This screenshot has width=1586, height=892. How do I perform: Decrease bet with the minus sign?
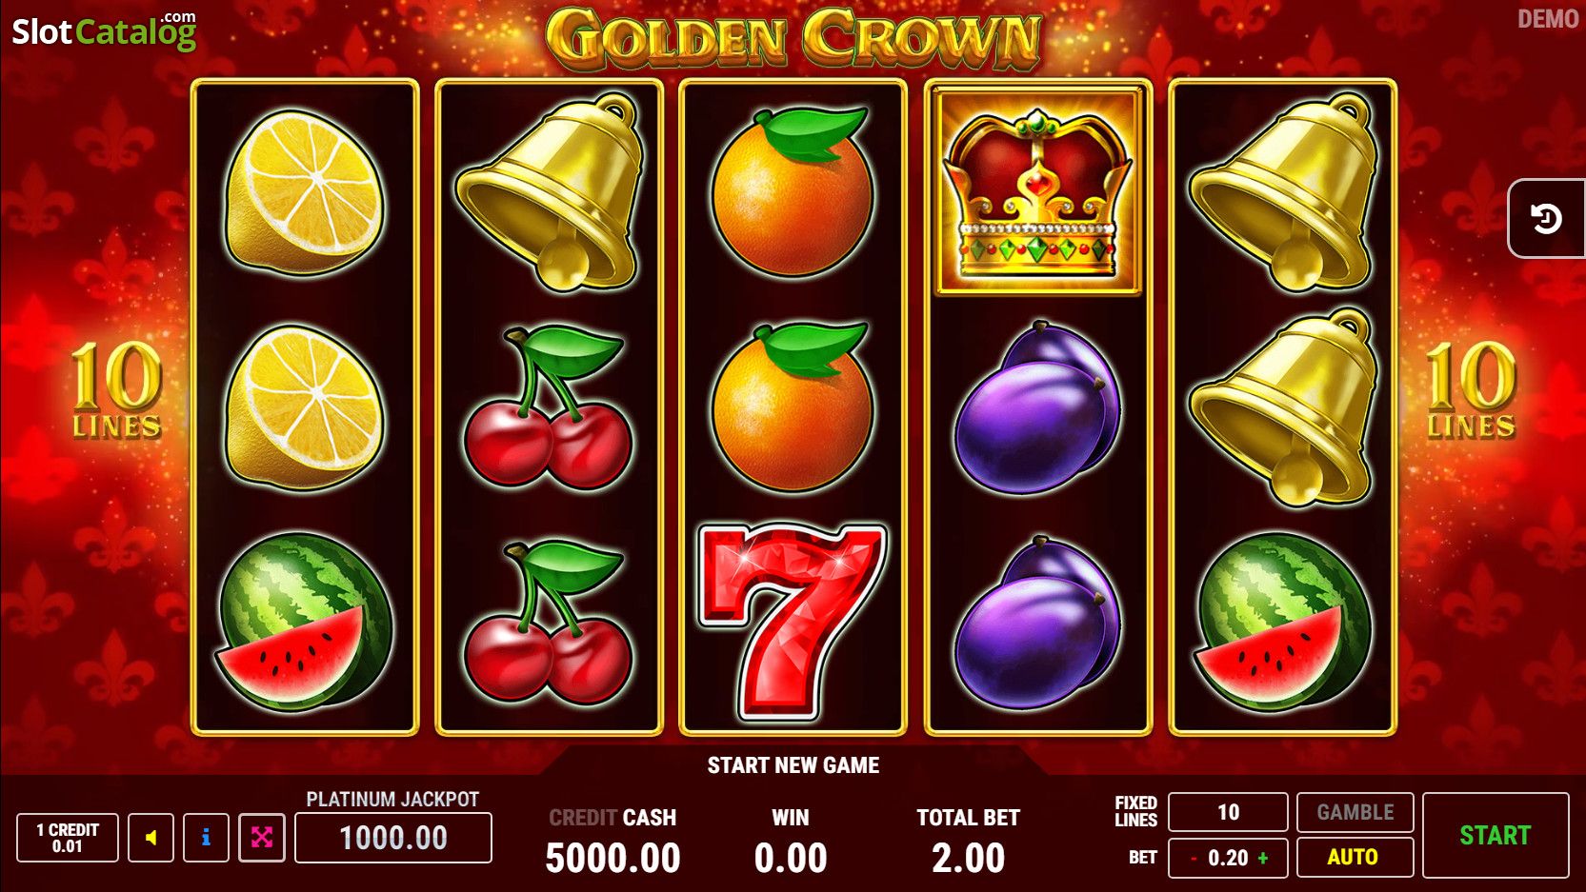pyautogui.click(x=1194, y=858)
